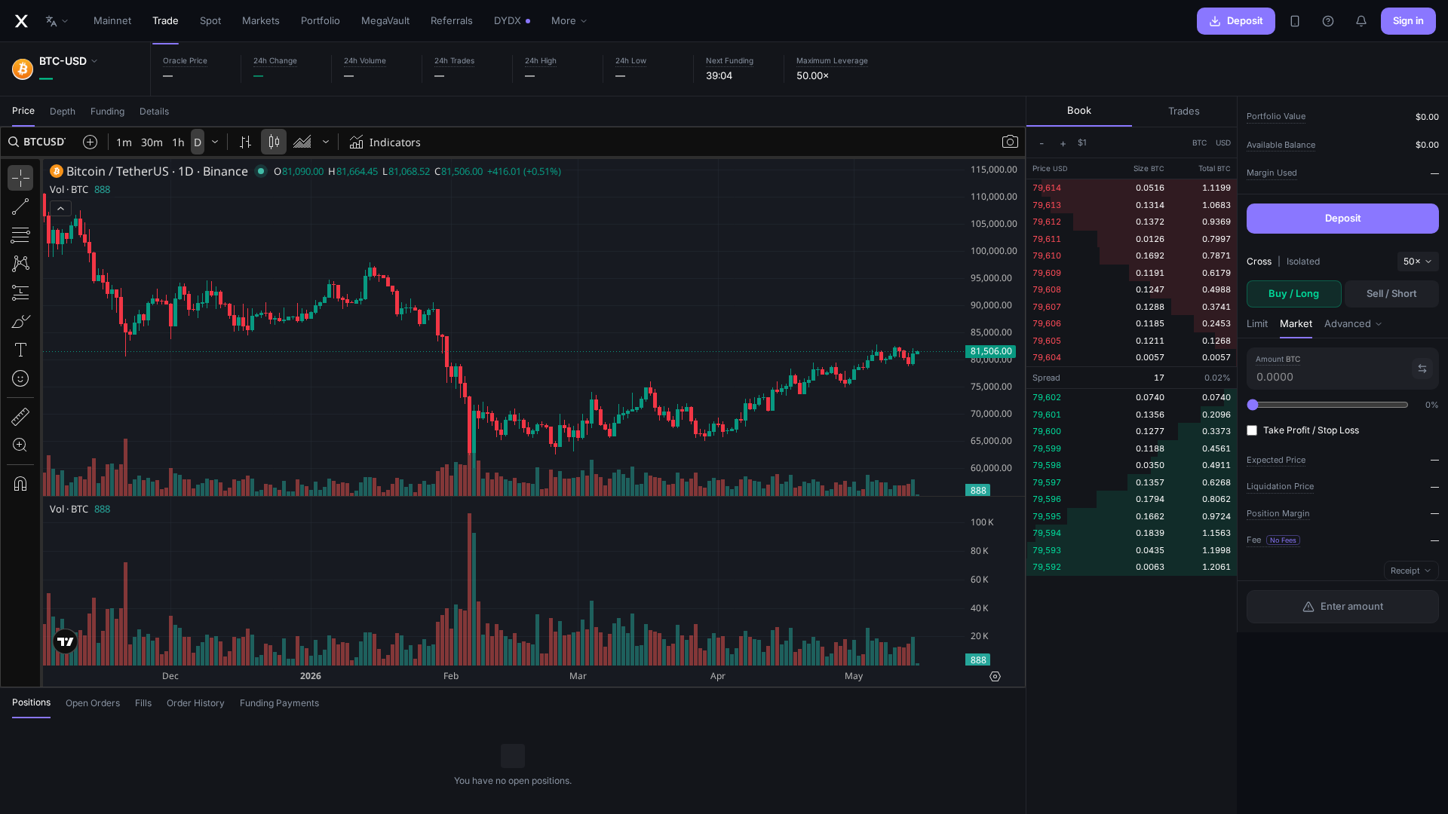This screenshot has height=814, width=1448.
Task: Open the Mainnet network selector
Action: (x=112, y=21)
